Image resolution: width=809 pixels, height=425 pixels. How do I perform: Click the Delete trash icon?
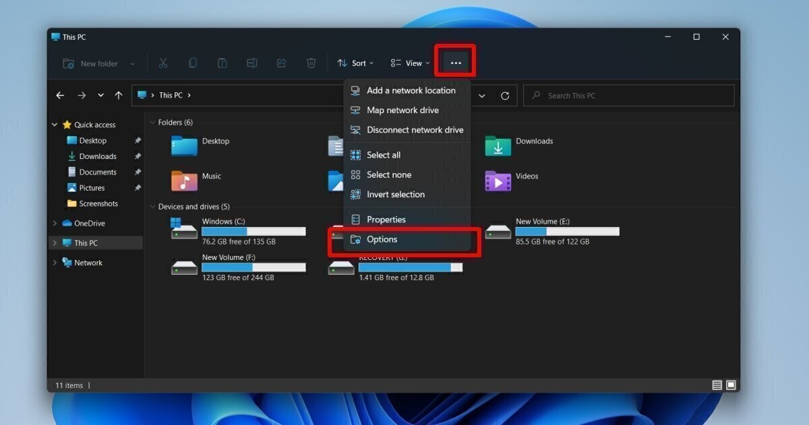(311, 63)
